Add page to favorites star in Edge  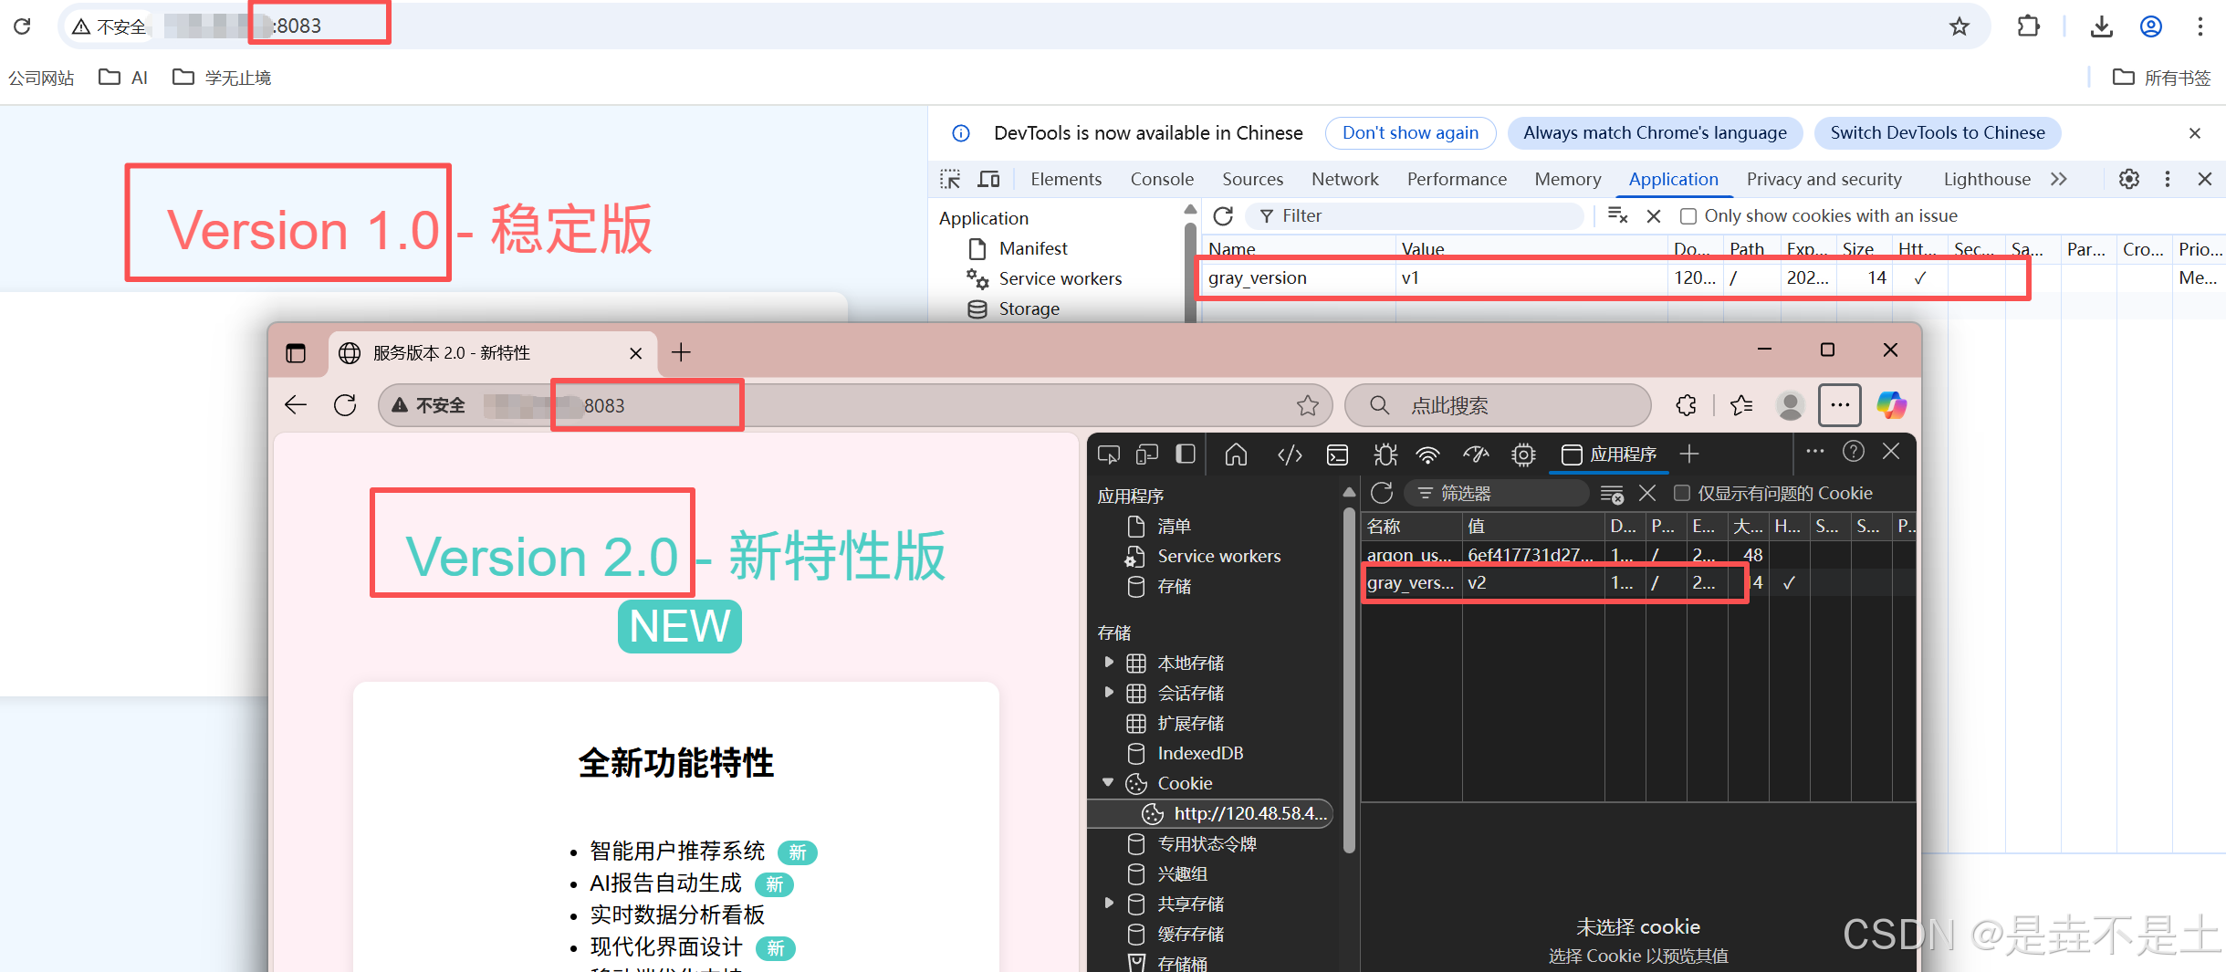pyautogui.click(x=1308, y=405)
